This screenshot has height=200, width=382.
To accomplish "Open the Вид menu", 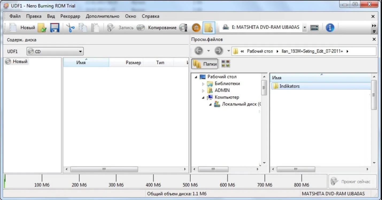I will click(x=51, y=16).
